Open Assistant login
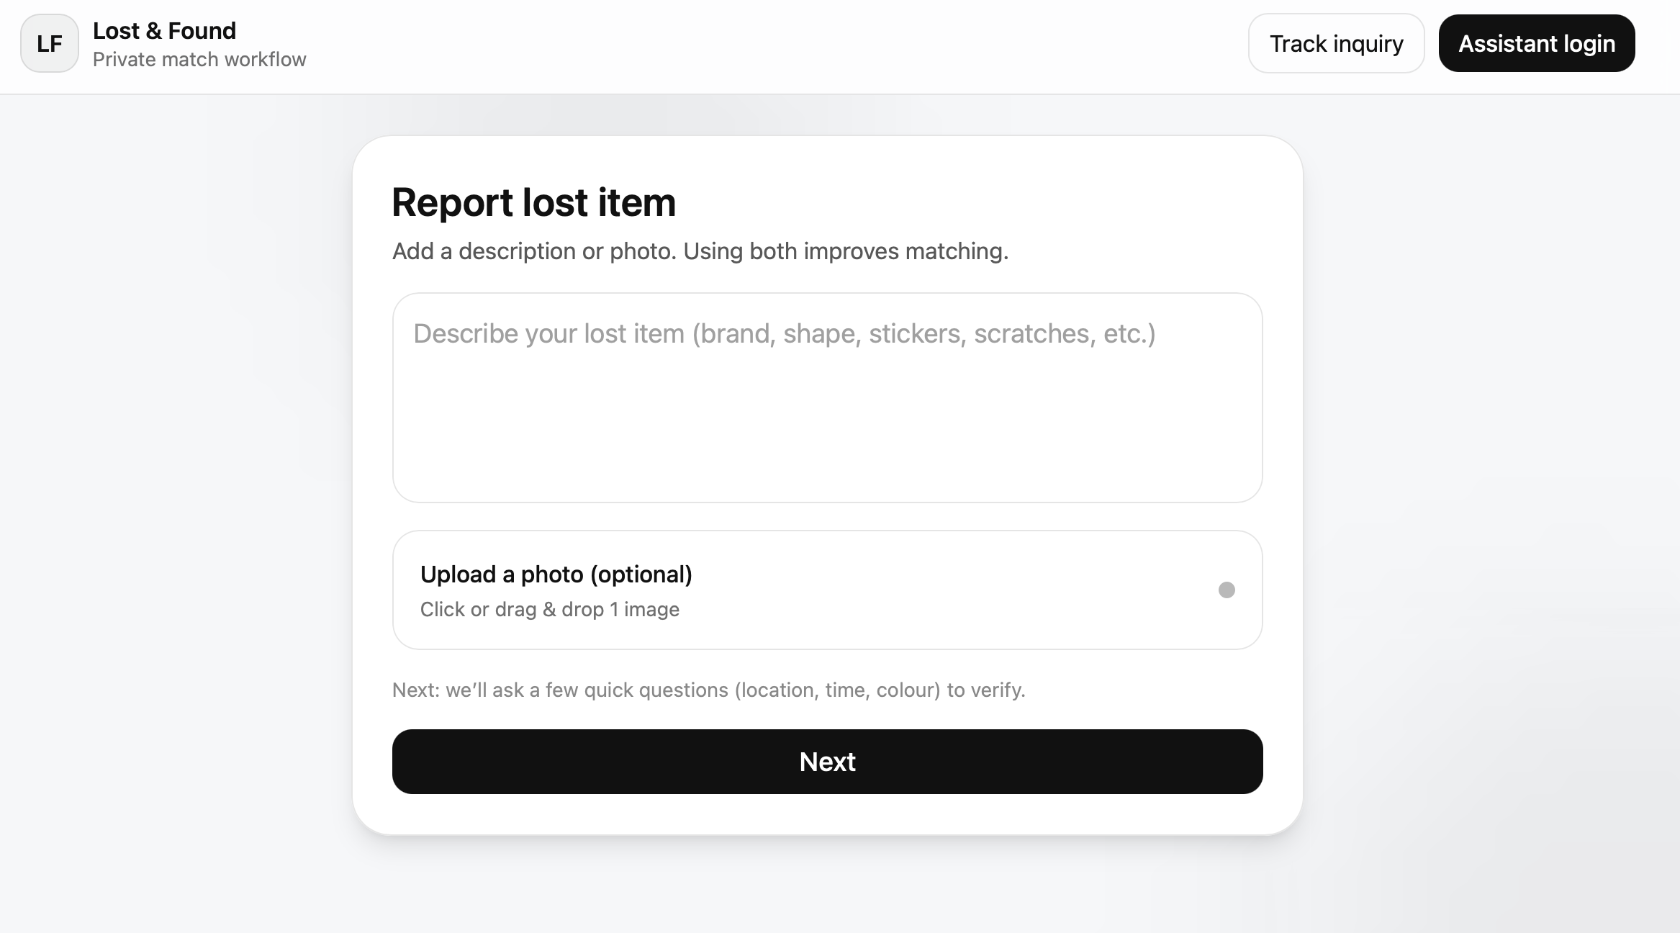The image size is (1680, 933). pos(1537,43)
